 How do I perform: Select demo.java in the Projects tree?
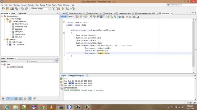[x=19, y=32]
